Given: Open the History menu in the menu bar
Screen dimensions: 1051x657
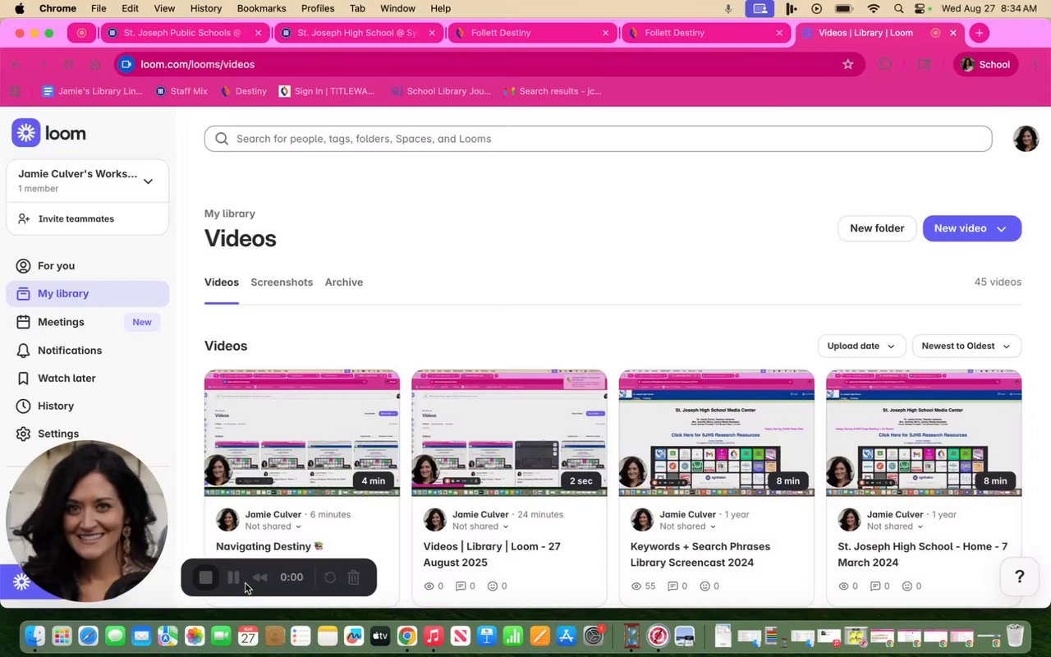Looking at the screenshot, I should coord(206,8).
